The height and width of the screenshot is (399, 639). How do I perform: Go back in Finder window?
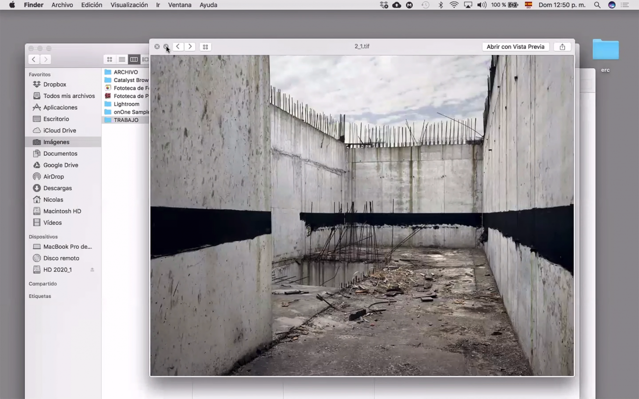(x=33, y=59)
